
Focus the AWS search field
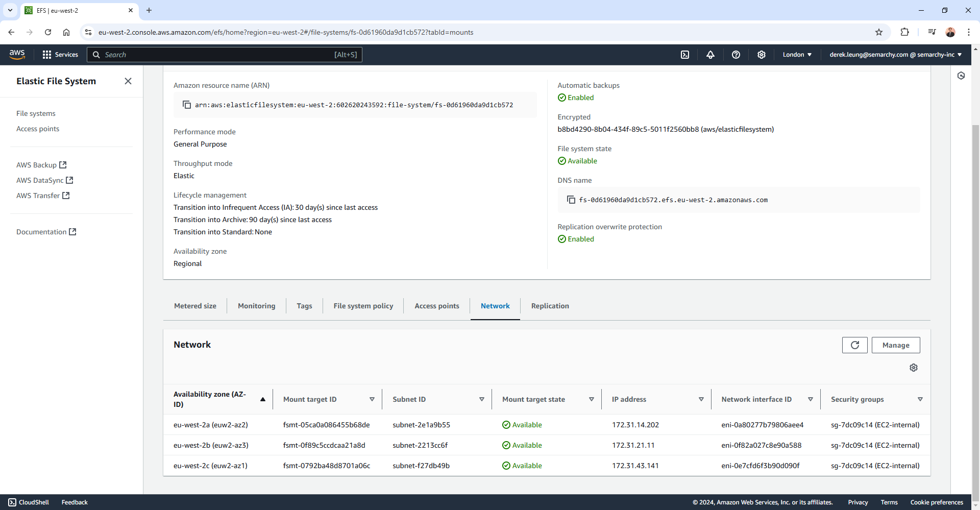pyautogui.click(x=225, y=55)
